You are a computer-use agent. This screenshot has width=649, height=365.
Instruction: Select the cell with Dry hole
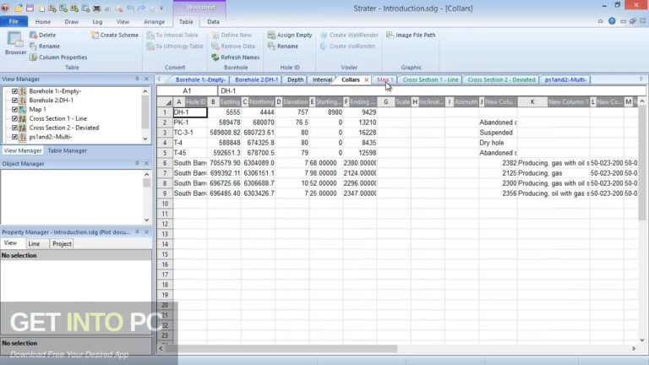click(499, 143)
